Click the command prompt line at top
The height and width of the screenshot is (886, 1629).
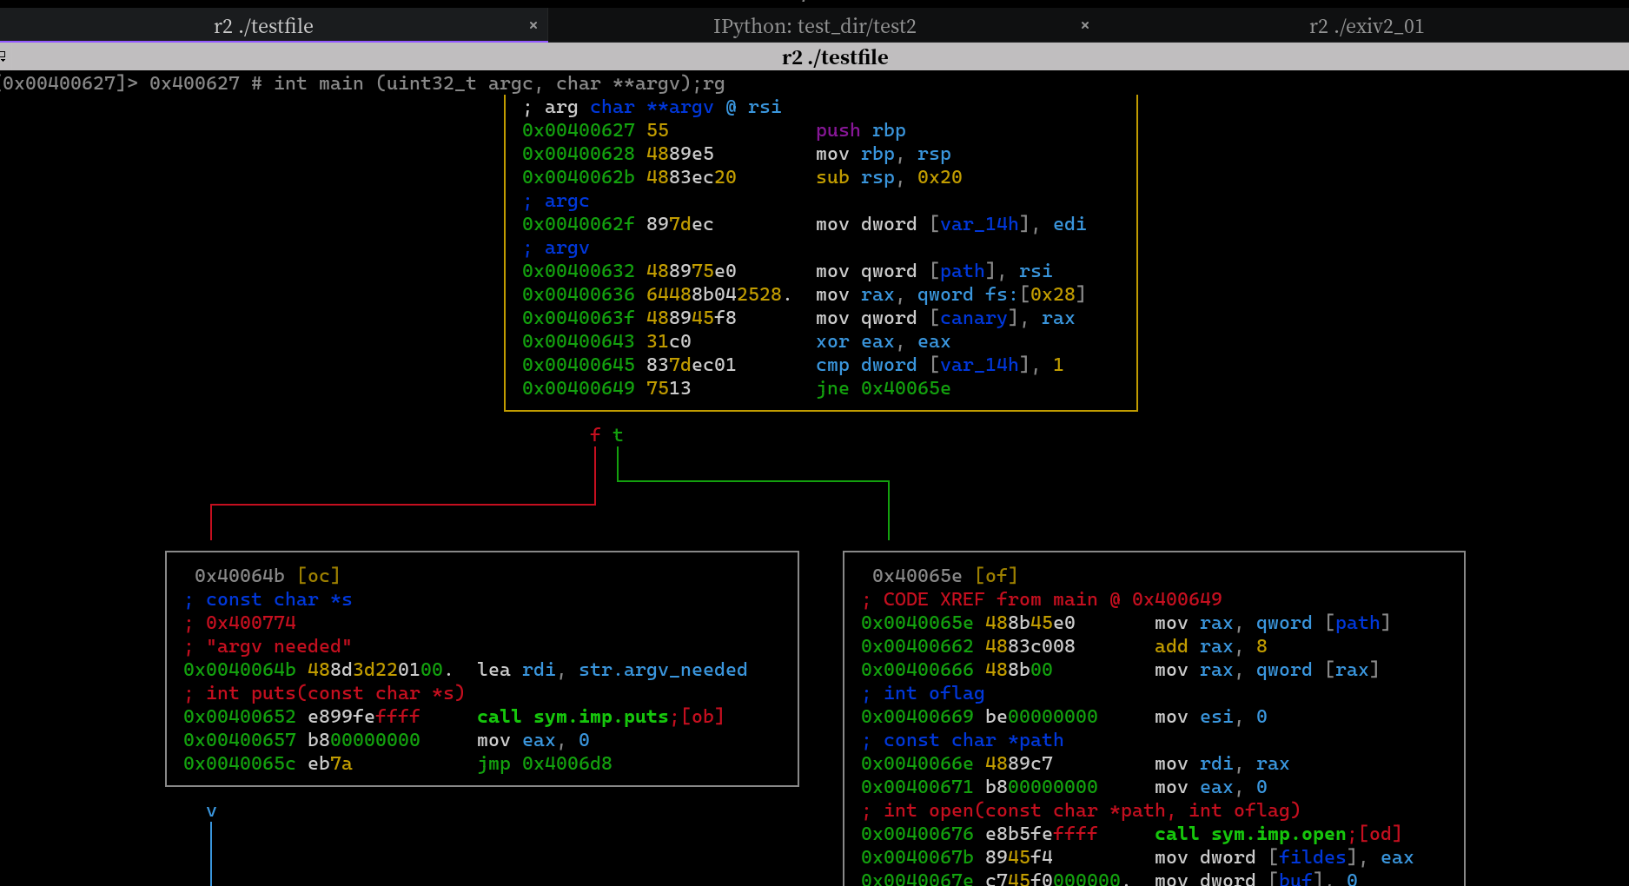[x=362, y=83]
